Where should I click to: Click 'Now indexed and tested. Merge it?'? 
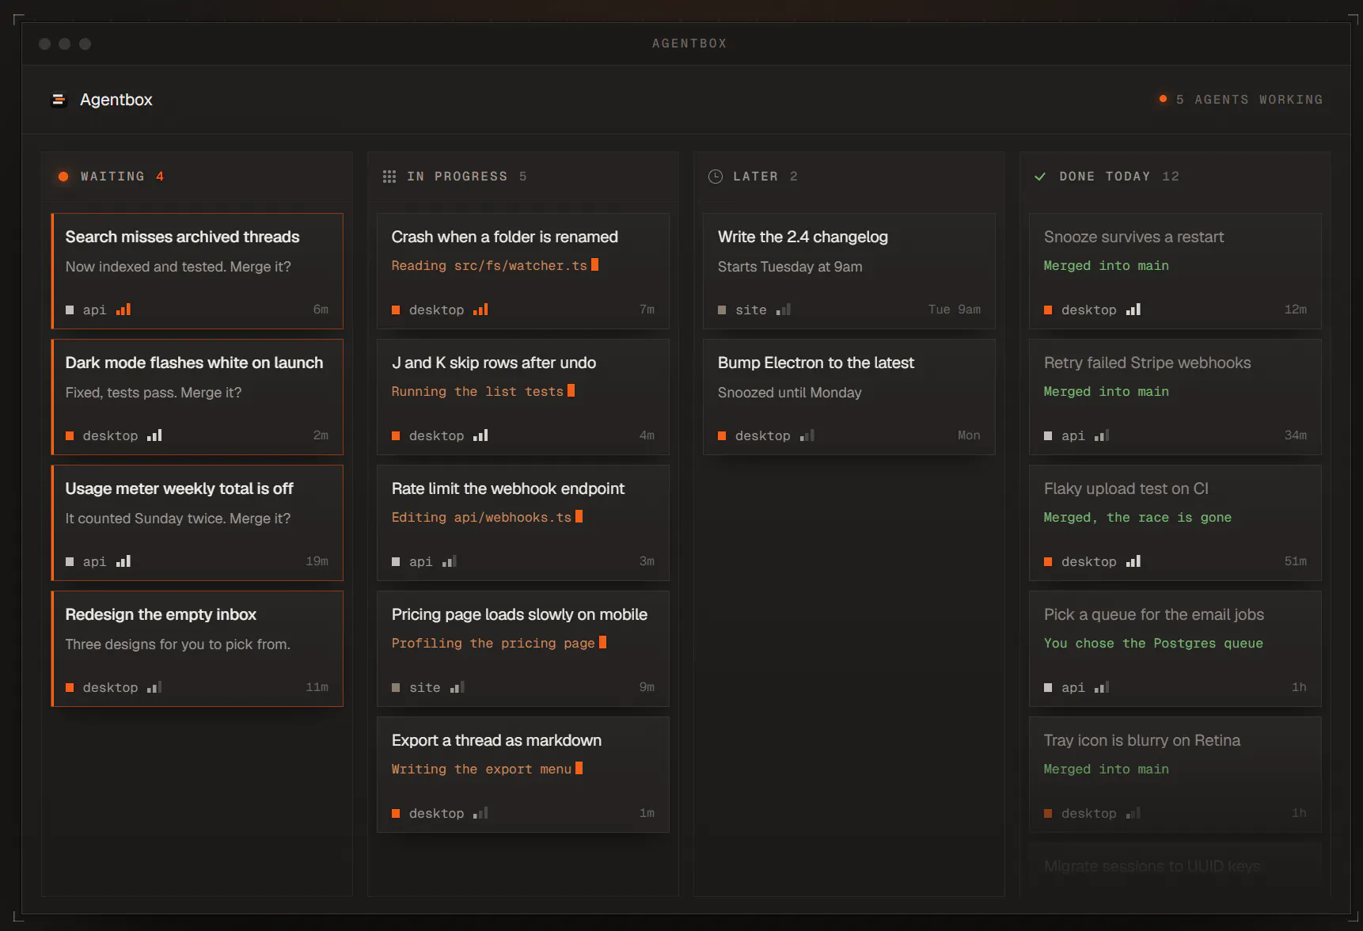coord(178,267)
